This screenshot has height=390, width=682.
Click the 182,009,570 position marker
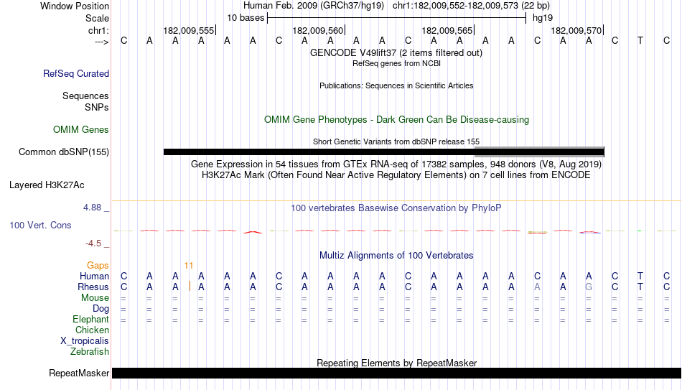coord(576,30)
